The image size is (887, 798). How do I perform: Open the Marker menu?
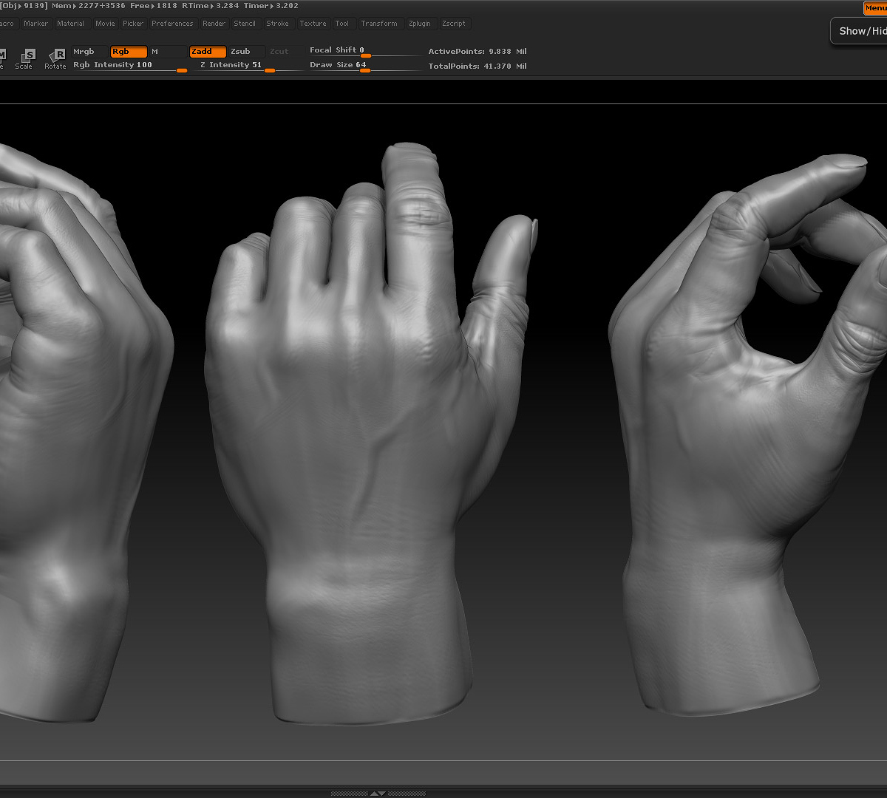click(35, 24)
